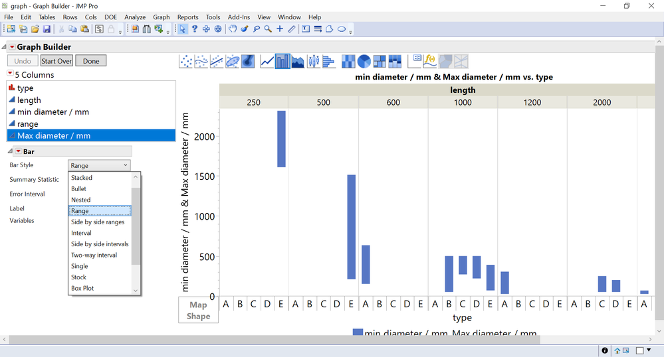664x357 pixels.
Task: Choose the Line chart element icon
Action: coord(267,61)
